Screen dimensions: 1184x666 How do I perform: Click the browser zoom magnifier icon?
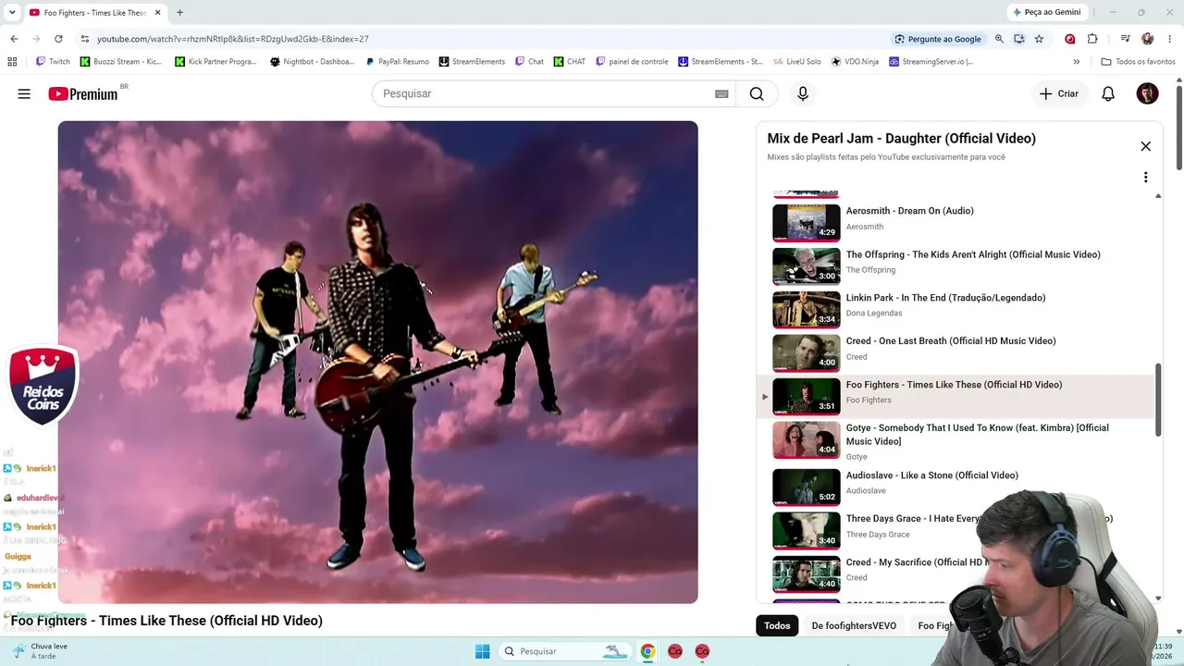click(999, 39)
